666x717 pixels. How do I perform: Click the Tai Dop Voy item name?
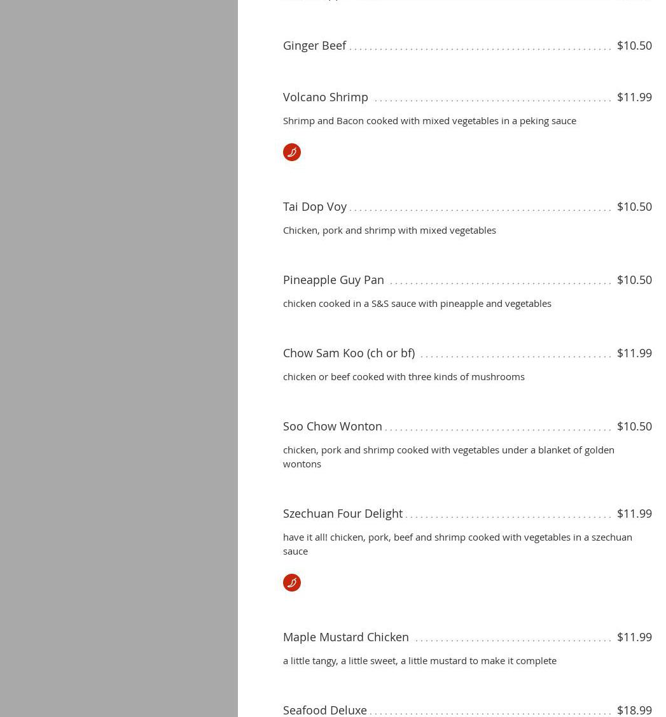point(314,206)
